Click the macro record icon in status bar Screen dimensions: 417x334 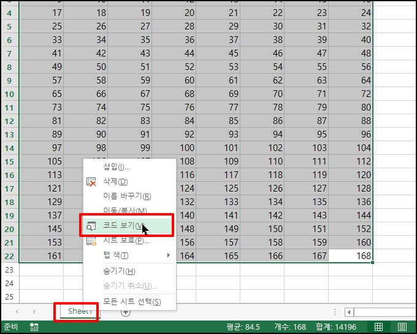click(x=34, y=327)
